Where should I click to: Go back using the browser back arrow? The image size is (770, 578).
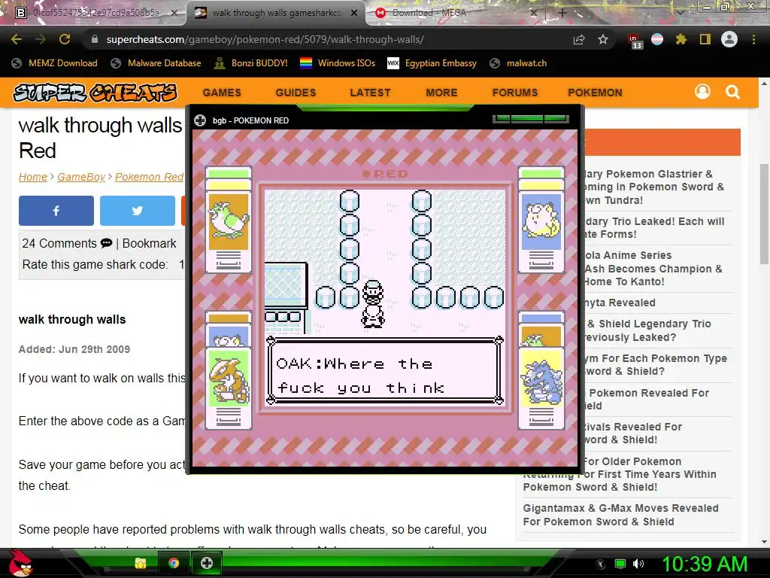17,39
